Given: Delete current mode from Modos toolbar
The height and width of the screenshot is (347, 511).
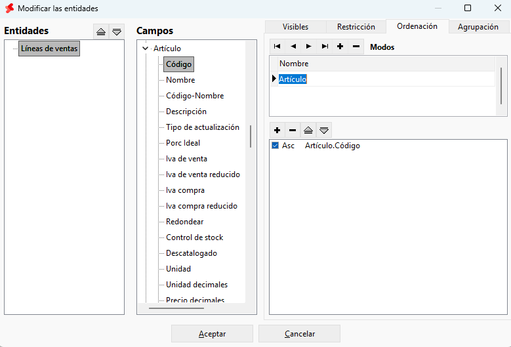Looking at the screenshot, I should click(x=356, y=47).
